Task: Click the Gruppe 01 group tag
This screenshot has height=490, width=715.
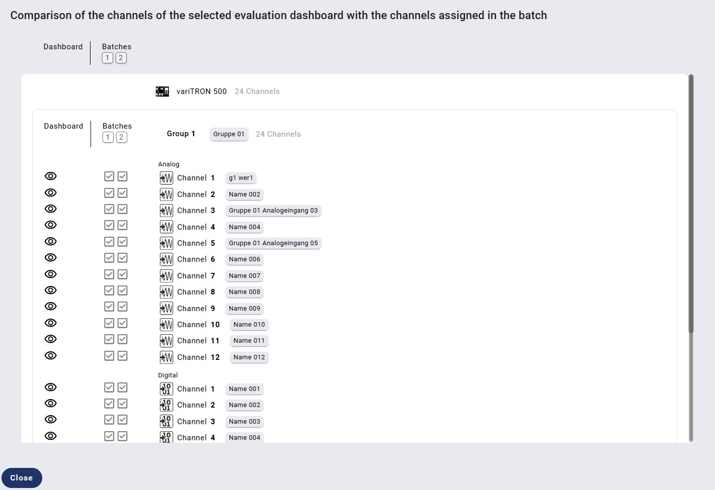Action: click(229, 134)
